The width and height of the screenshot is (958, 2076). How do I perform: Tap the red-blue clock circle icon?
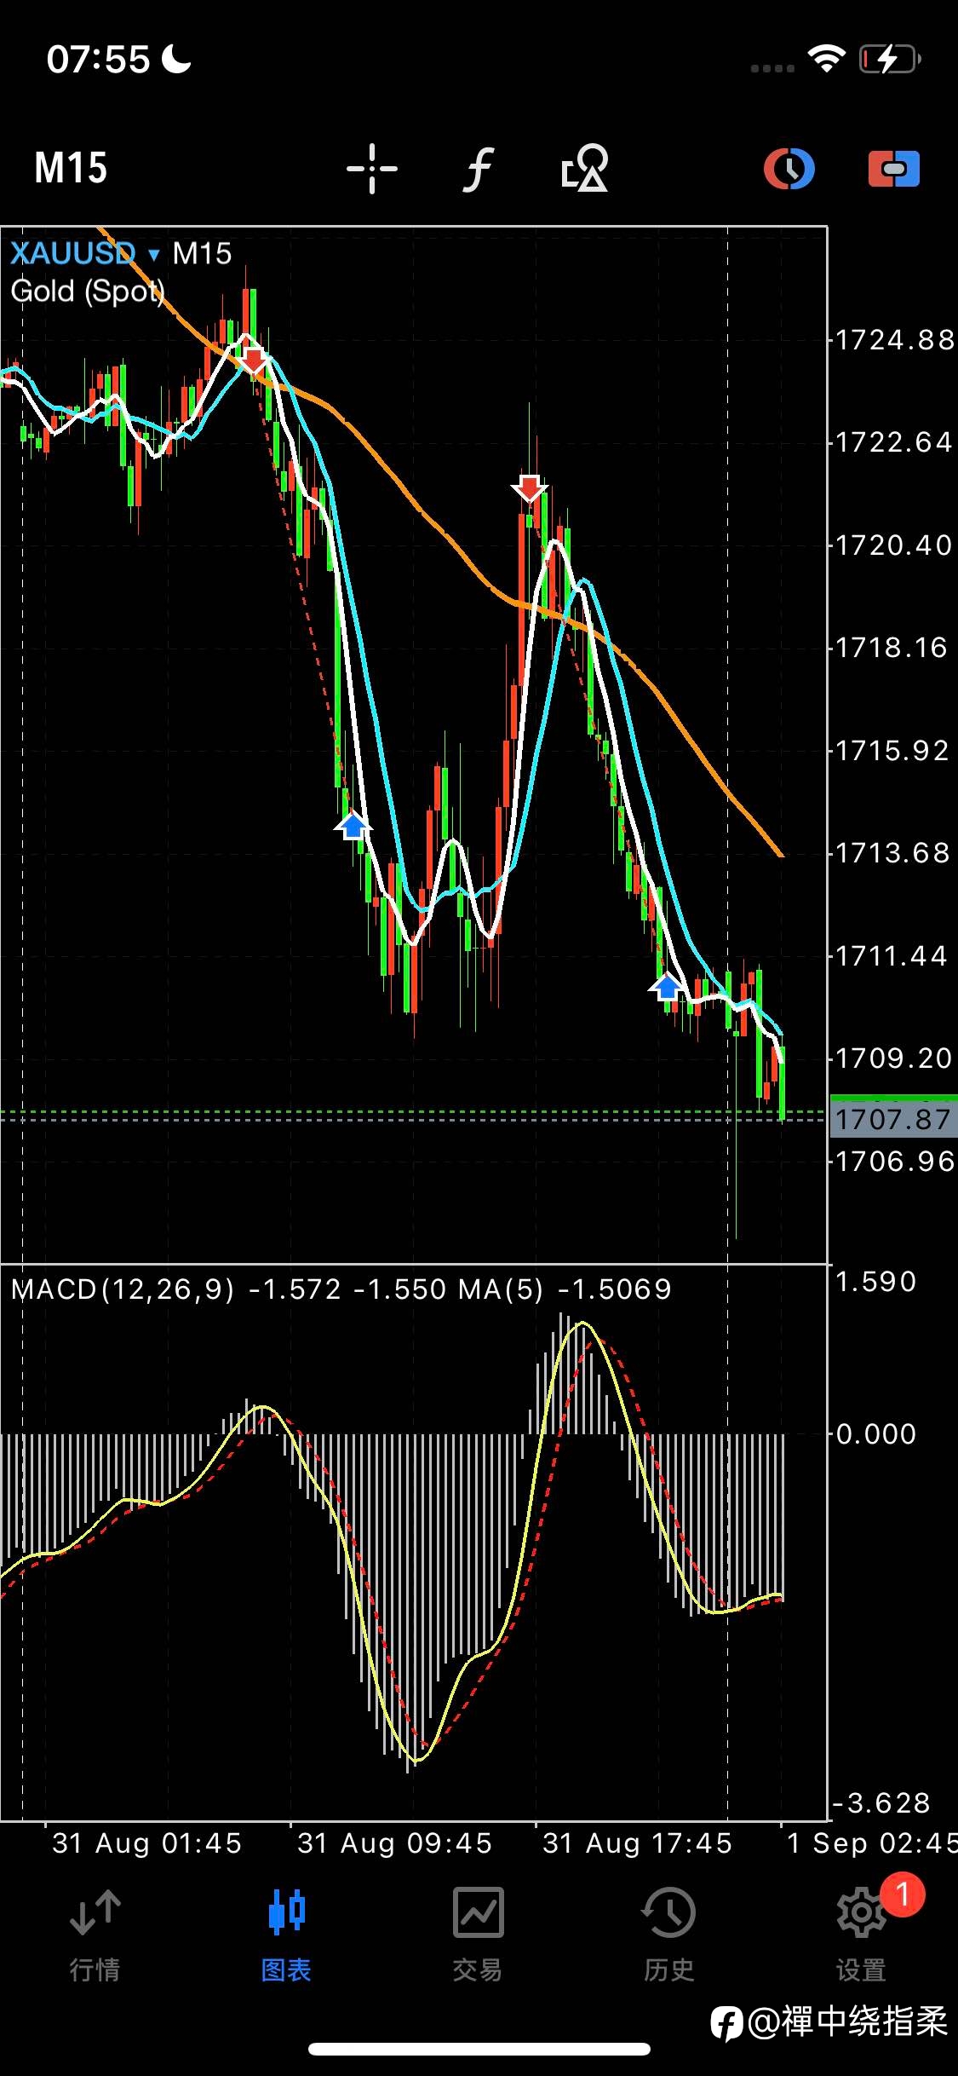tap(789, 168)
